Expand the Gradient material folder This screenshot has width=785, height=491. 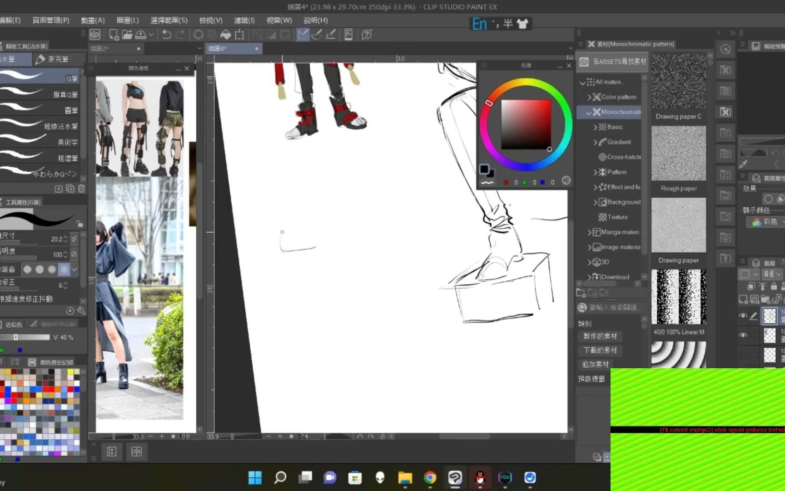pos(596,142)
